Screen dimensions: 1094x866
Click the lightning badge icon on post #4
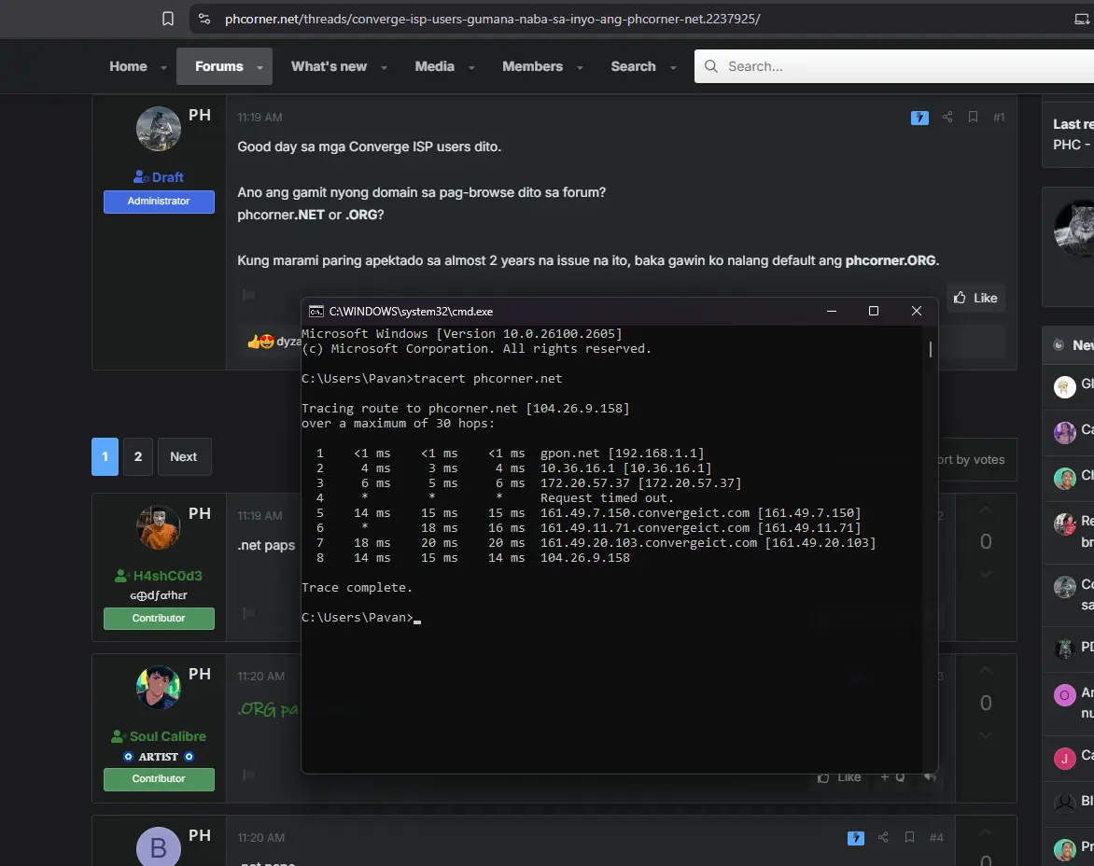click(x=856, y=837)
